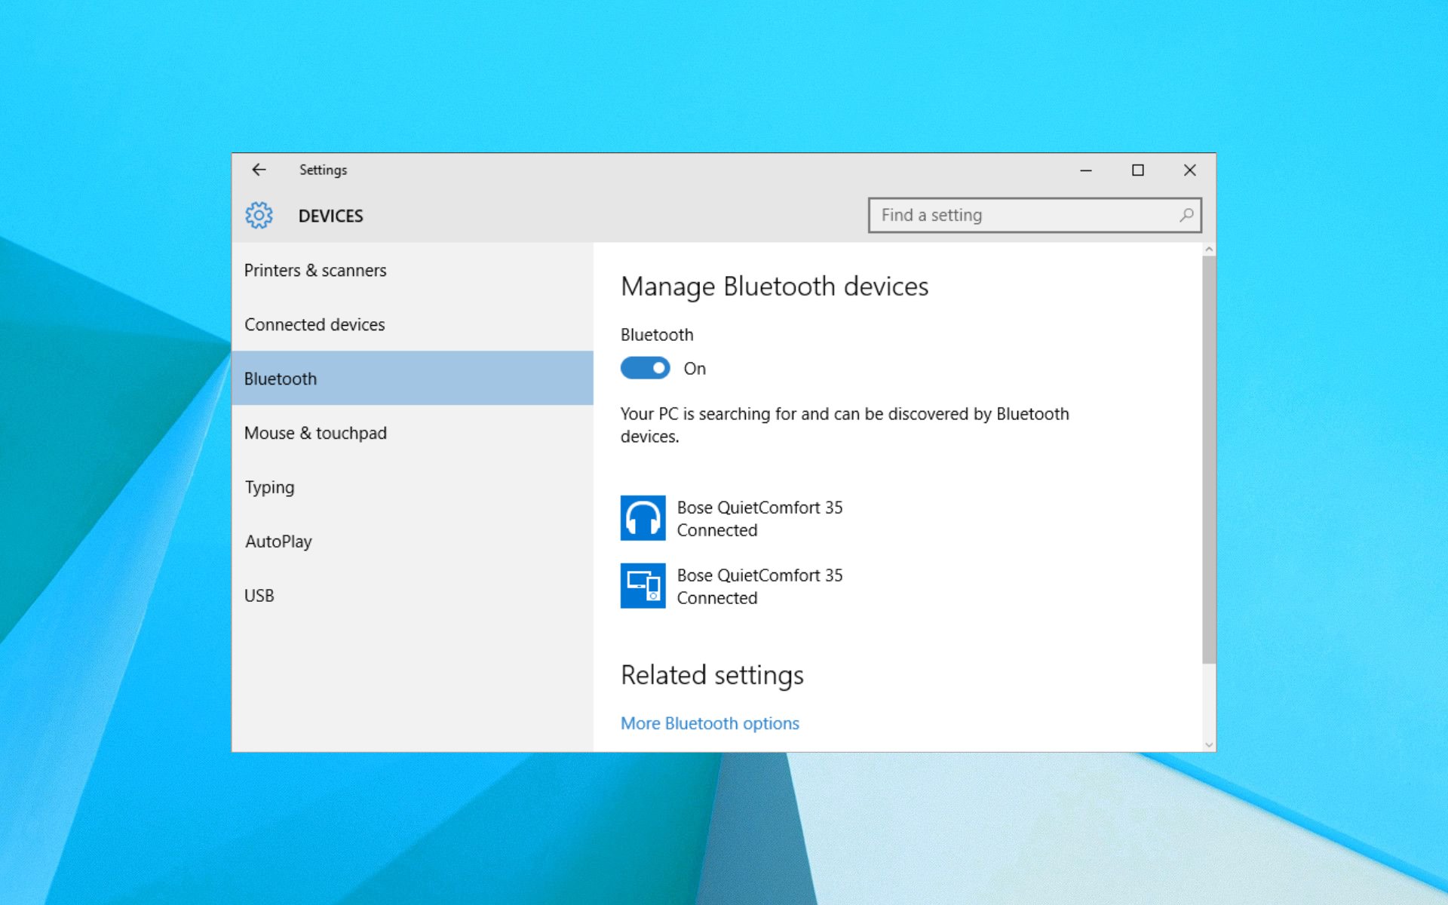Click the Devices gear icon
1448x905 pixels.
[259, 216]
